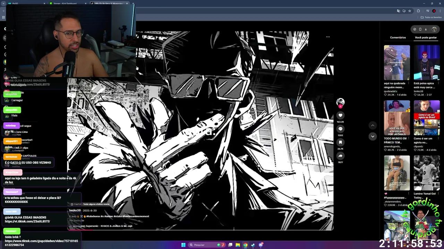444x249 pixels.
Task: Open Chrome three-dot menu
Action: coord(440,11)
